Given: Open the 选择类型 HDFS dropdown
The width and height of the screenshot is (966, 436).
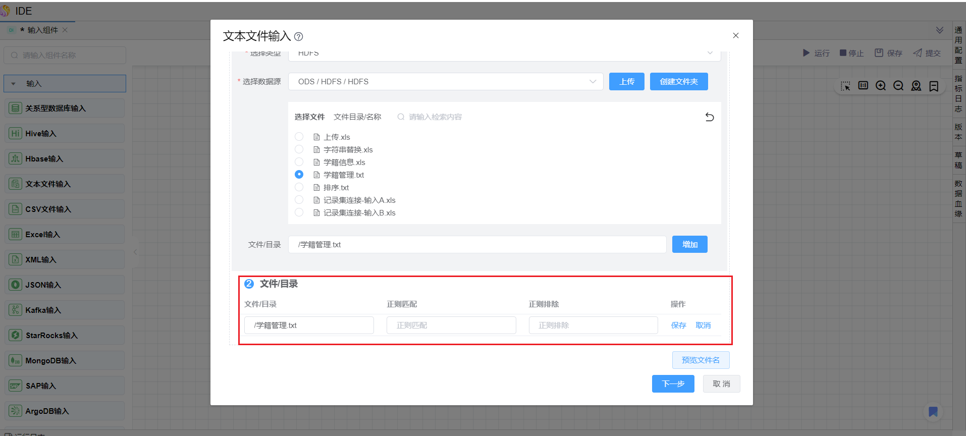Looking at the screenshot, I should pos(504,54).
